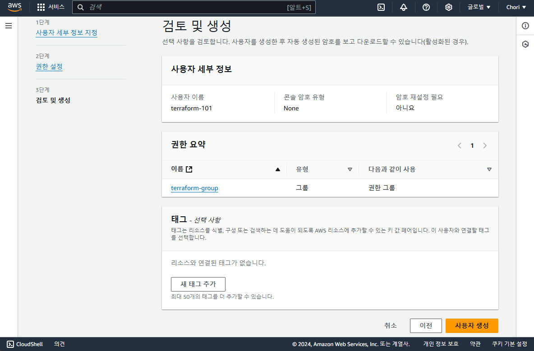534x351 pixels.
Task: Open the terraform-group link
Action: tap(194, 188)
